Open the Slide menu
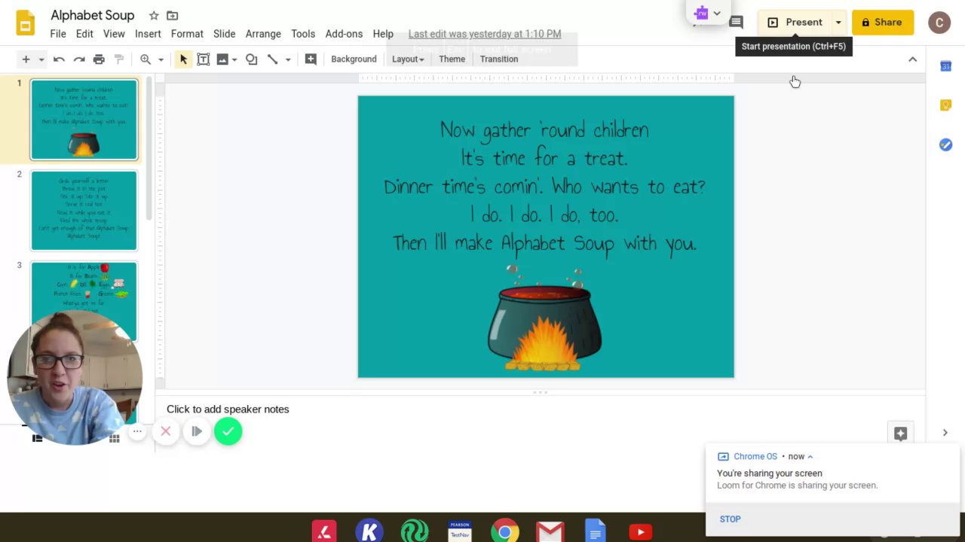The image size is (965, 542). click(x=224, y=34)
